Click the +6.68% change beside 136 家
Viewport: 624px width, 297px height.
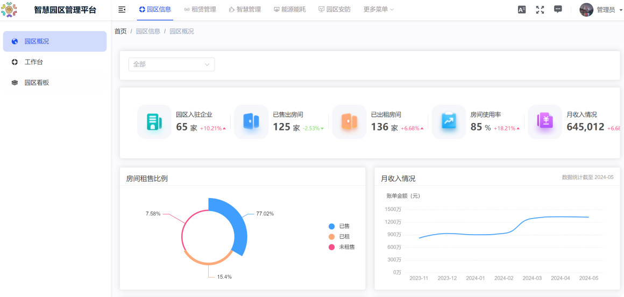point(412,128)
